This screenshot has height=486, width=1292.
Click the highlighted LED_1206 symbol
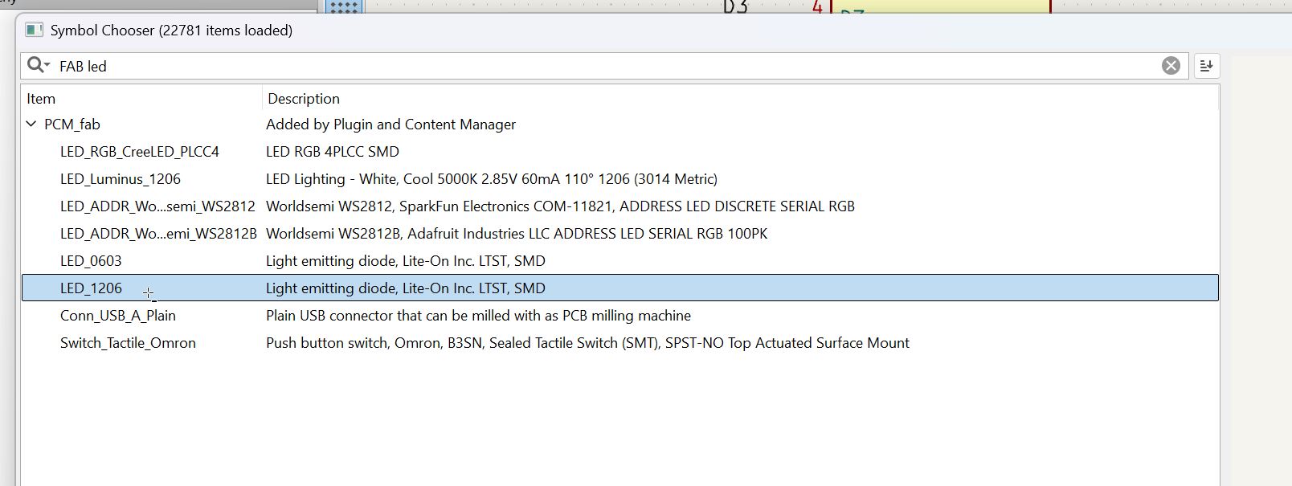[91, 288]
